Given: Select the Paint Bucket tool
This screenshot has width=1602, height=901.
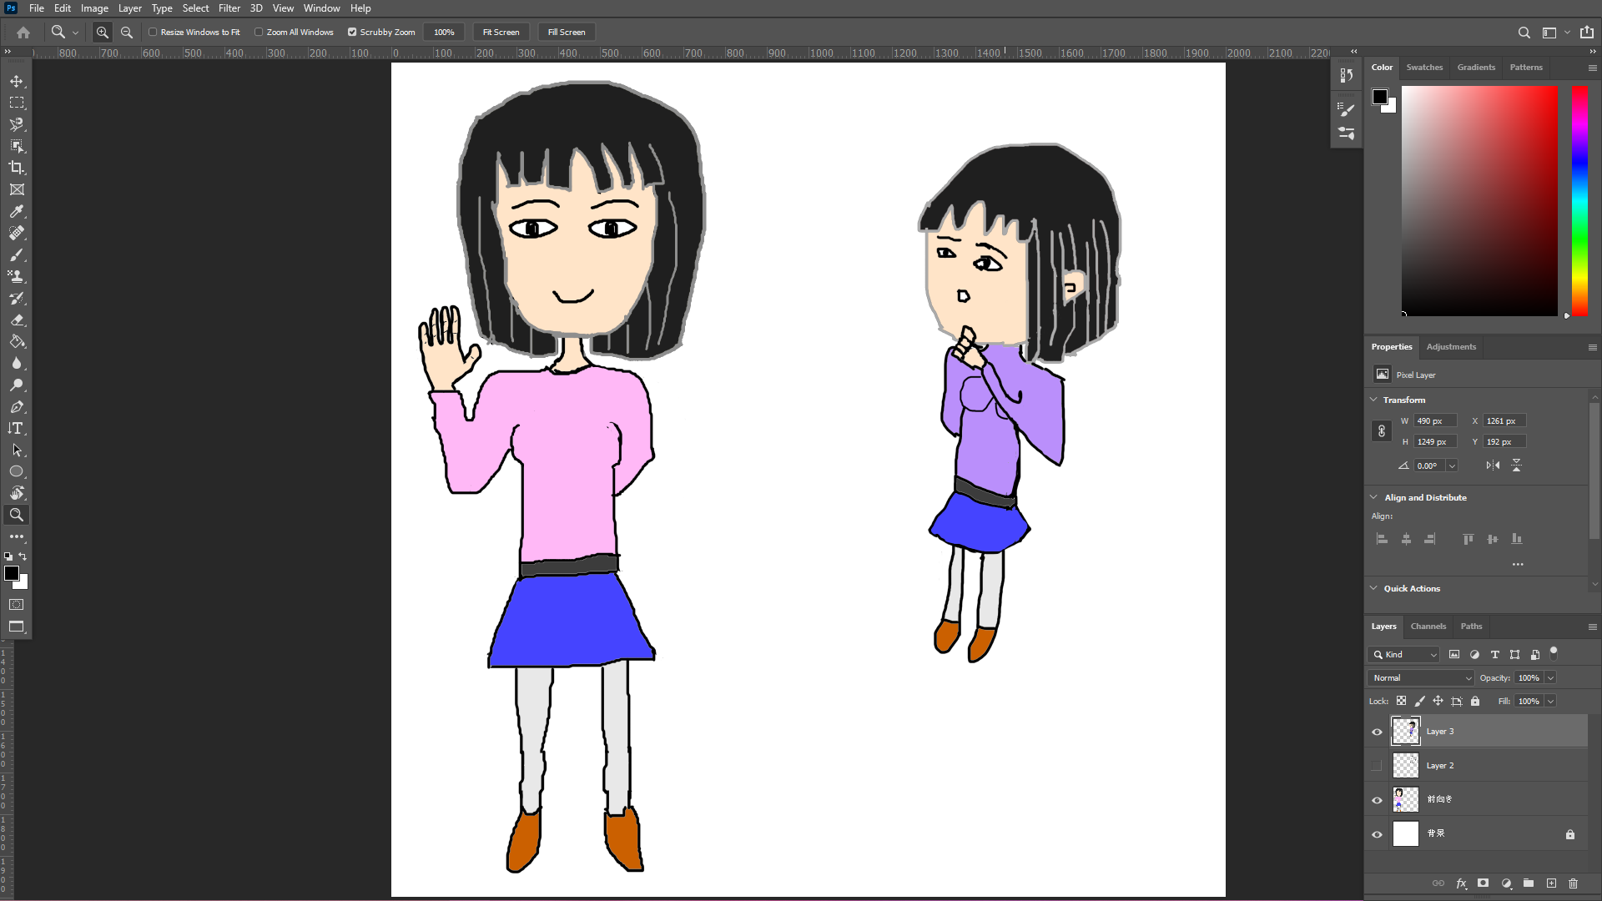Looking at the screenshot, I should [17, 341].
